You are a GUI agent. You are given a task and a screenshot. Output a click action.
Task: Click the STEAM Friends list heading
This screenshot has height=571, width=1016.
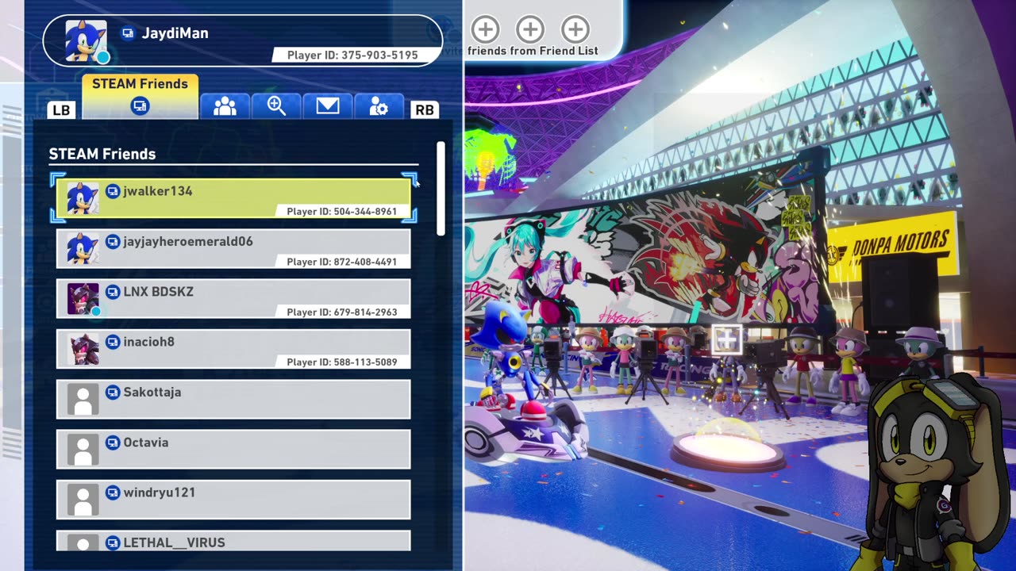(102, 154)
